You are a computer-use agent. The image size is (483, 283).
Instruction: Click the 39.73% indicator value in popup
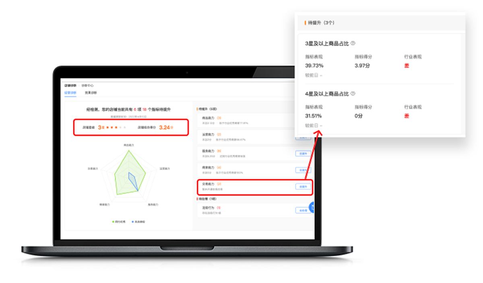314,65
